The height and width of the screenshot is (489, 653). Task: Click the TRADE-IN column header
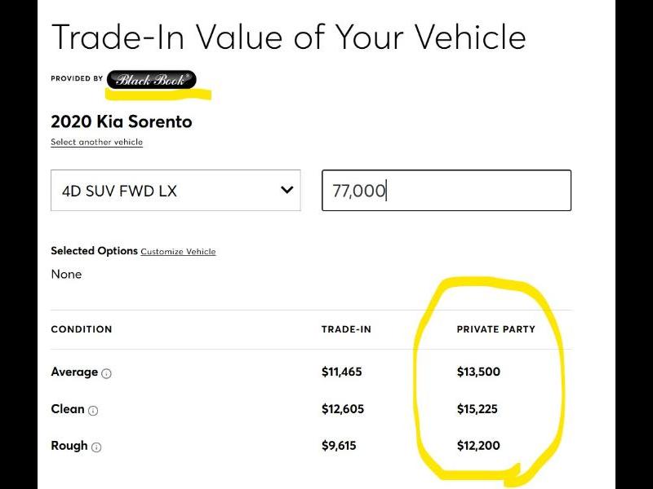pyautogui.click(x=345, y=329)
